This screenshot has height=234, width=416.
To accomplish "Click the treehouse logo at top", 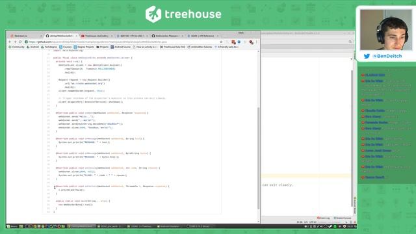I will click(183, 14).
